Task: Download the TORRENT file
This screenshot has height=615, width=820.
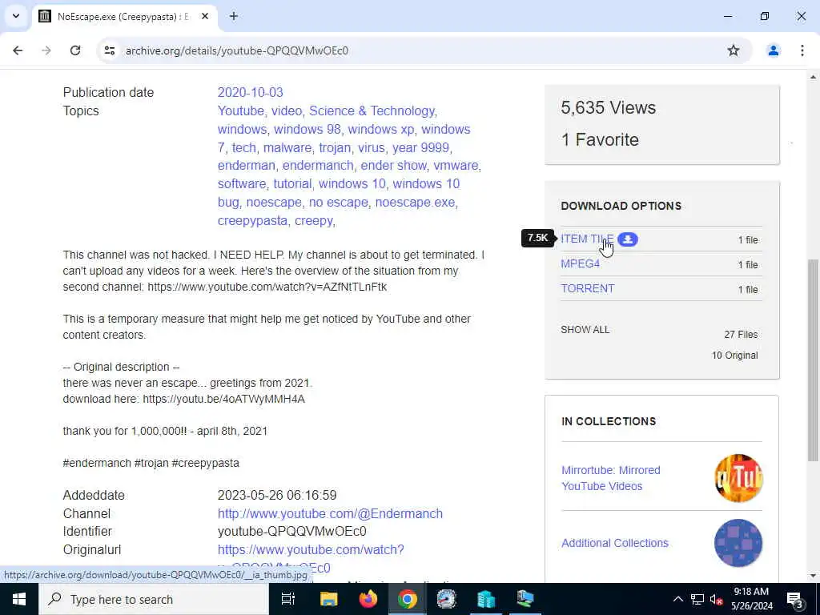Action: [587, 288]
